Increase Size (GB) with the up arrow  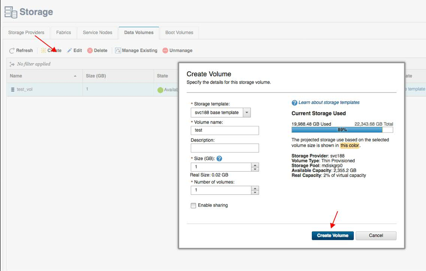255,165
